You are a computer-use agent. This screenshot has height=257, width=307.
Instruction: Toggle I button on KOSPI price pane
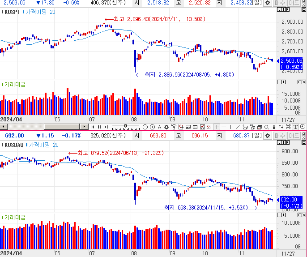tap(283, 9)
